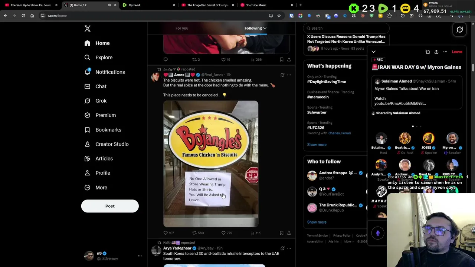Viewport: 475px width, 267px height.
Task: Like the Bojangles post with 779 likes
Action: (x=227, y=233)
